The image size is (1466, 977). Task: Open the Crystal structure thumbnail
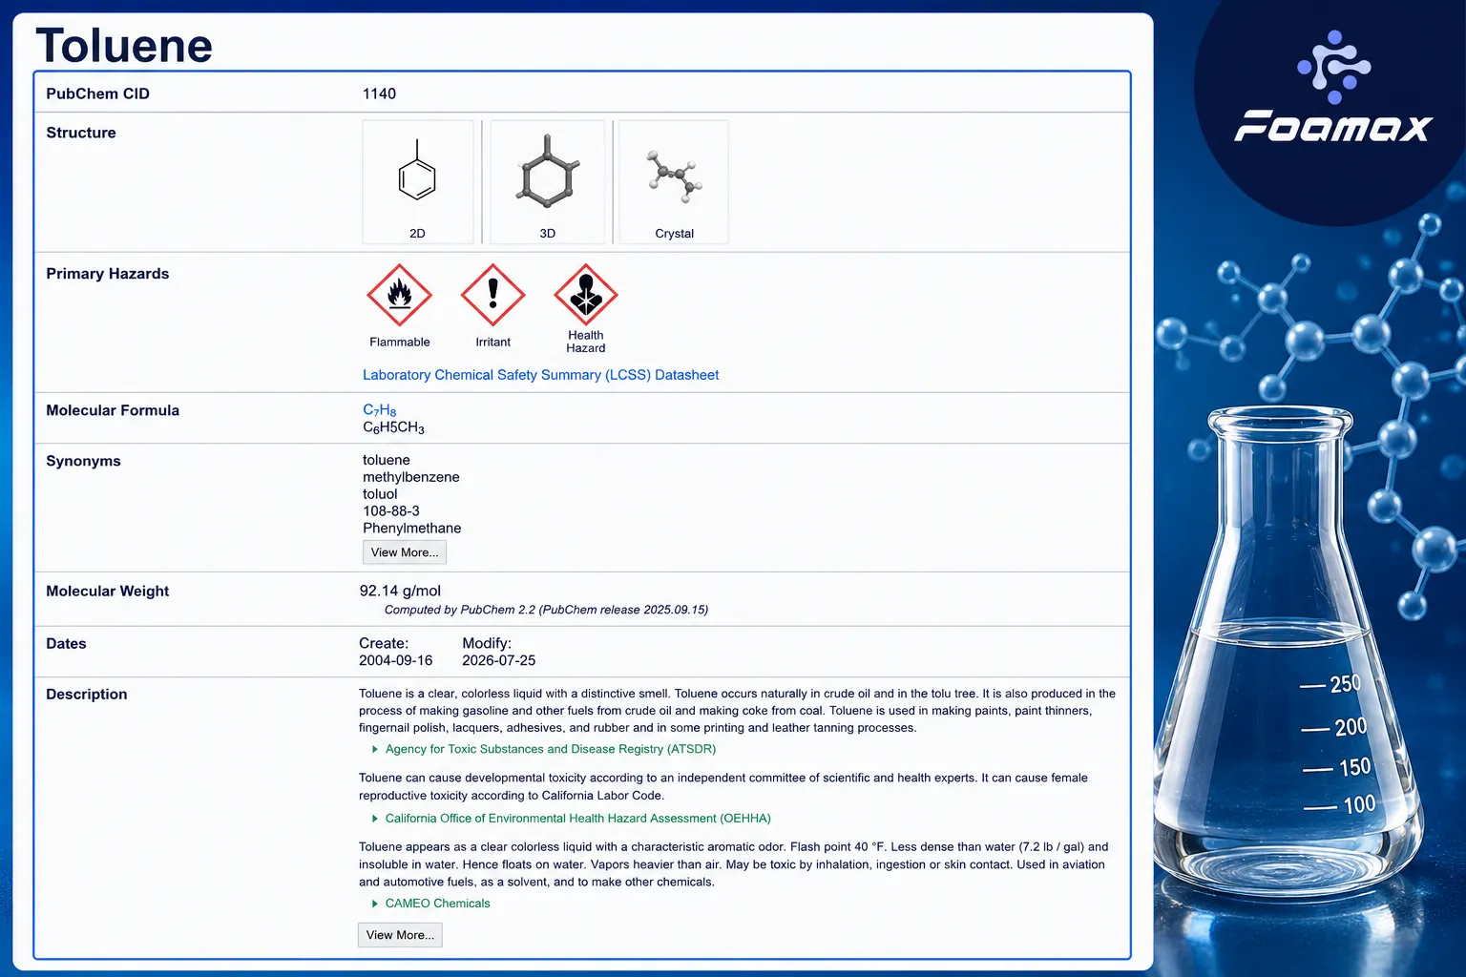point(674,182)
